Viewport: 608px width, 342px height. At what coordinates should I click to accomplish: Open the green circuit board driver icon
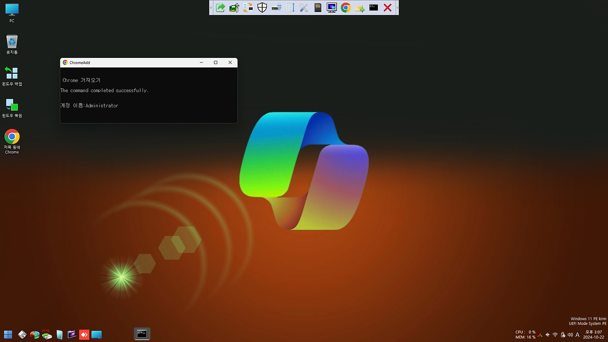[234, 8]
